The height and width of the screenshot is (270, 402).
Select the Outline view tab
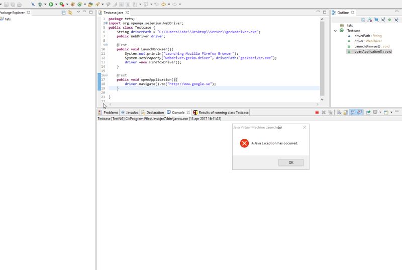pyautogui.click(x=343, y=13)
